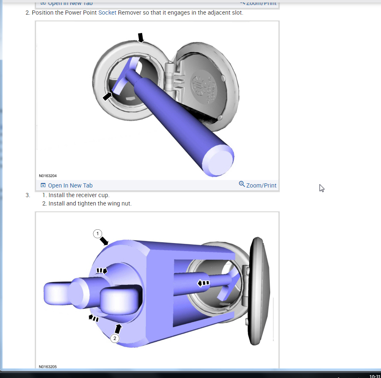
Task: Click the magnifier icon beside Zoom/Print under N0163204
Action: point(242,184)
